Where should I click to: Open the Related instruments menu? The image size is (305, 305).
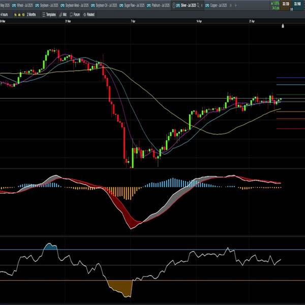(89, 15)
